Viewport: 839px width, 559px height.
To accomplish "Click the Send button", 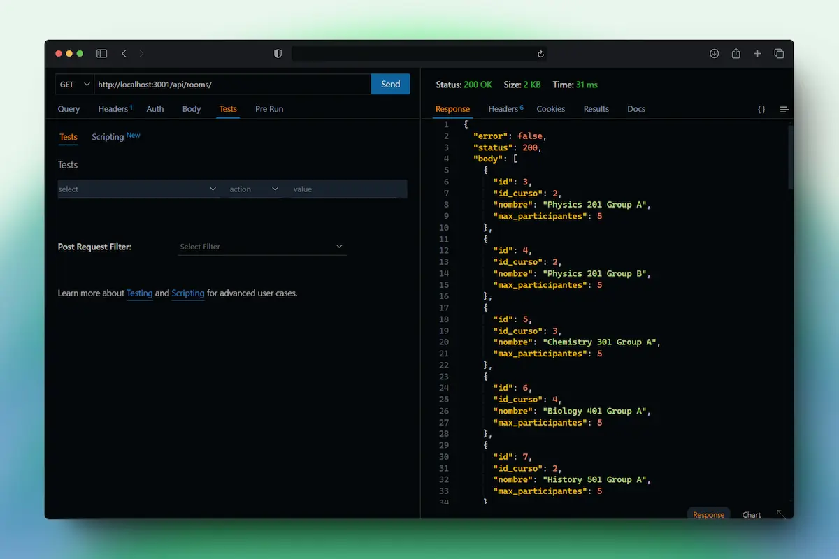I will tap(391, 84).
